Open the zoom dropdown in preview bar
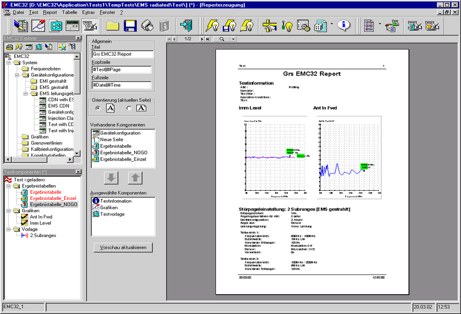The image size is (461, 314). pyautogui.click(x=233, y=39)
